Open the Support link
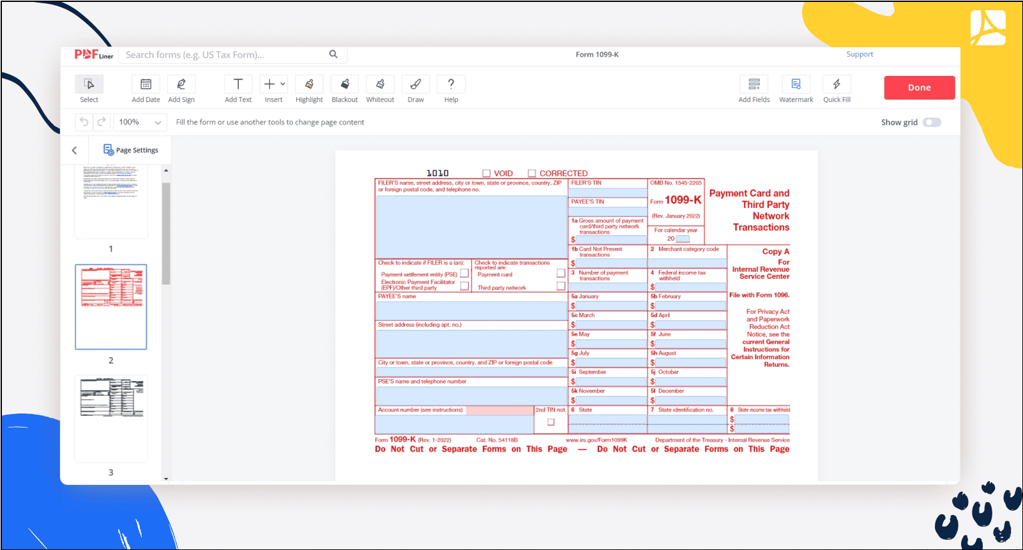Screen dimensions: 1023x550 [860, 54]
